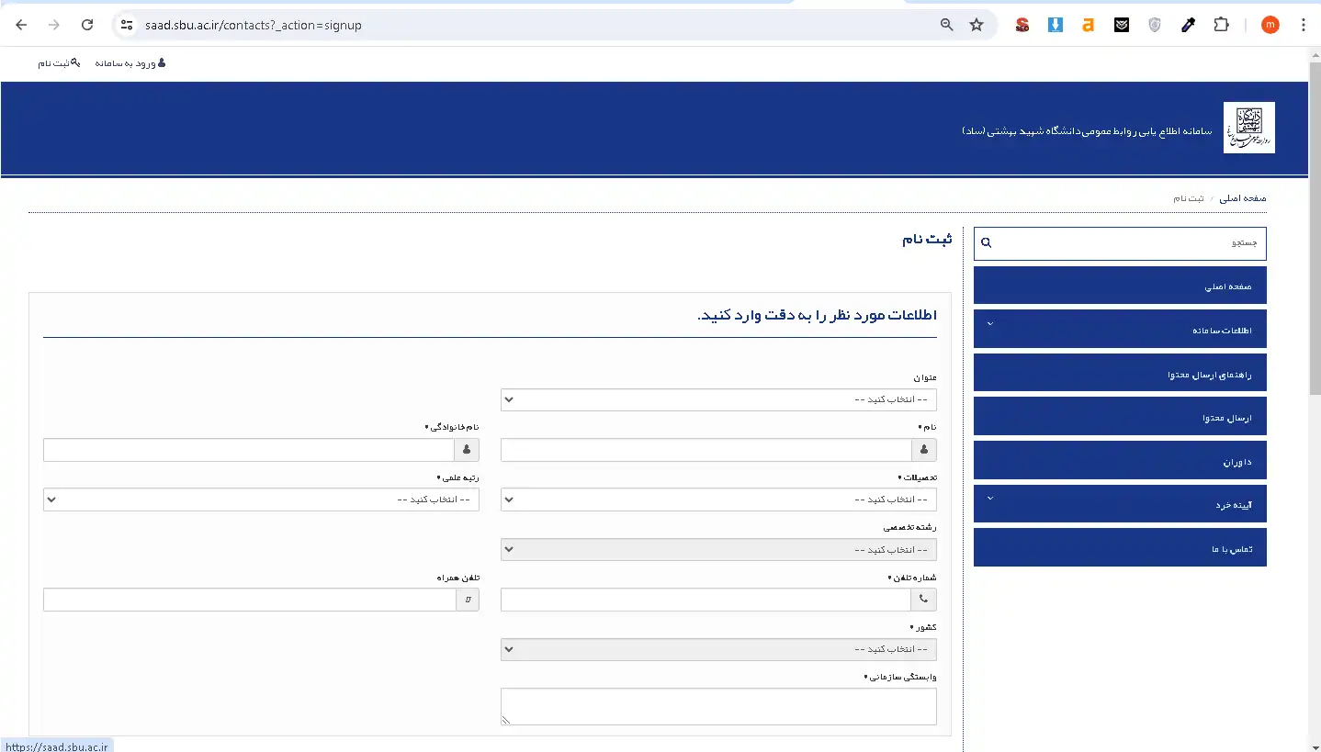Open site information icon in address bar
Screen dimensions: 1321x752
pos(128,25)
